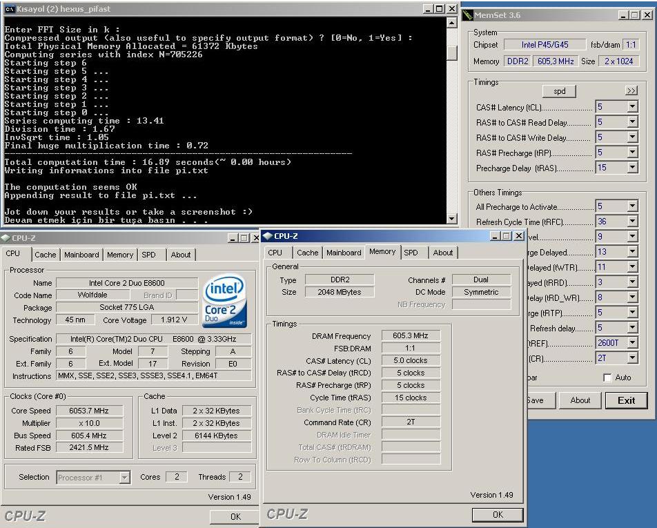Viewport: 657px width, 528px height.
Task: Click the MemSet 3.6 title bar icon
Action: click(x=468, y=15)
